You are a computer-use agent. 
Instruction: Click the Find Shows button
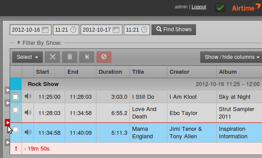[x=174, y=29]
